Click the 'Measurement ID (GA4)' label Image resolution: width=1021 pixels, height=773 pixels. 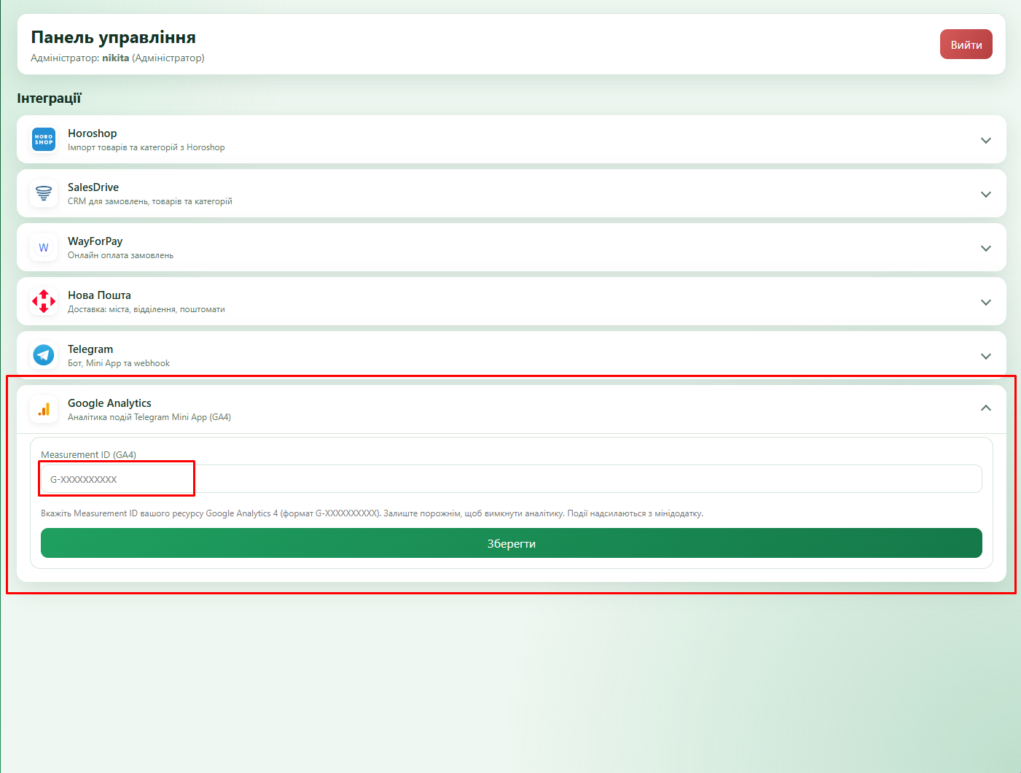[89, 454]
